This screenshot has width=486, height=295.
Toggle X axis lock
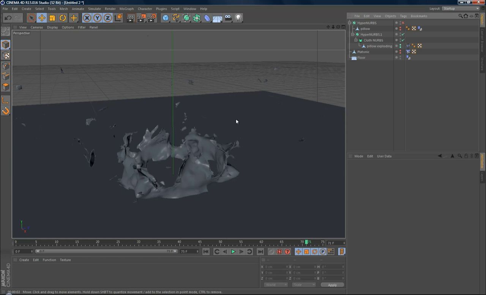(x=87, y=18)
